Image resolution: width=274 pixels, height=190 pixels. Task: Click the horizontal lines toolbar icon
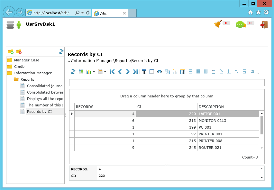point(190,71)
